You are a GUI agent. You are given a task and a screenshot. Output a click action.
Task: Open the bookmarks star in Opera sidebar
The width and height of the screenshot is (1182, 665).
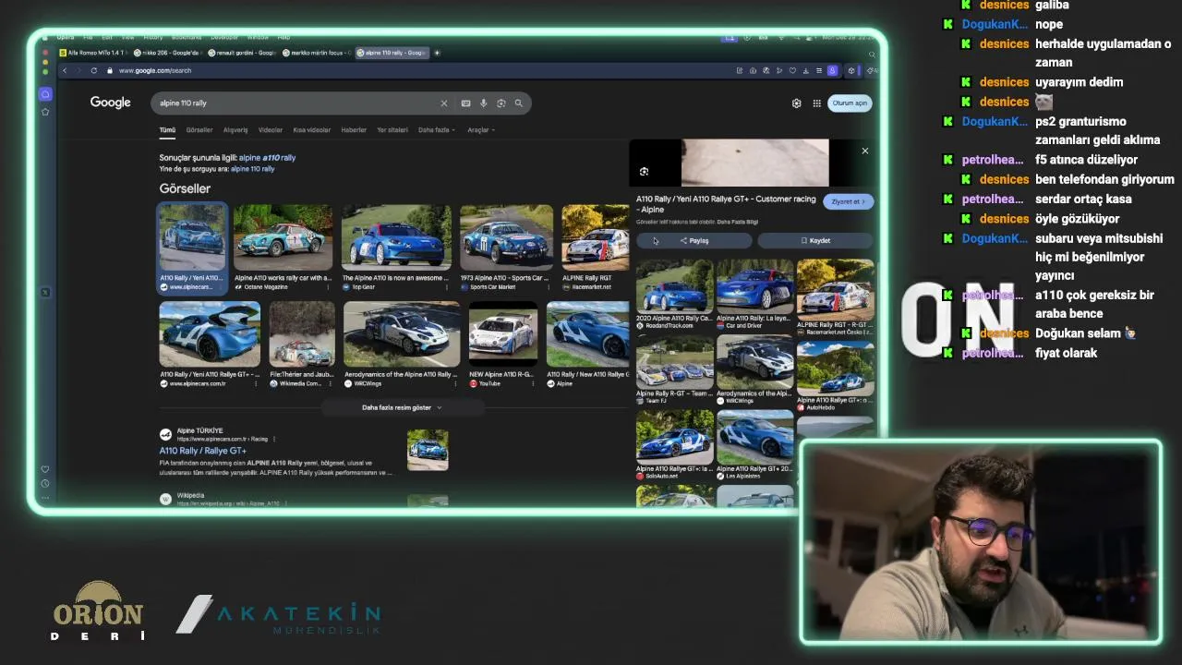pos(45,112)
